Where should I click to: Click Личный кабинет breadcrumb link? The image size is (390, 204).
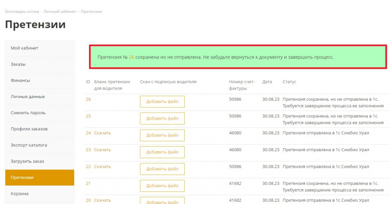60,11
